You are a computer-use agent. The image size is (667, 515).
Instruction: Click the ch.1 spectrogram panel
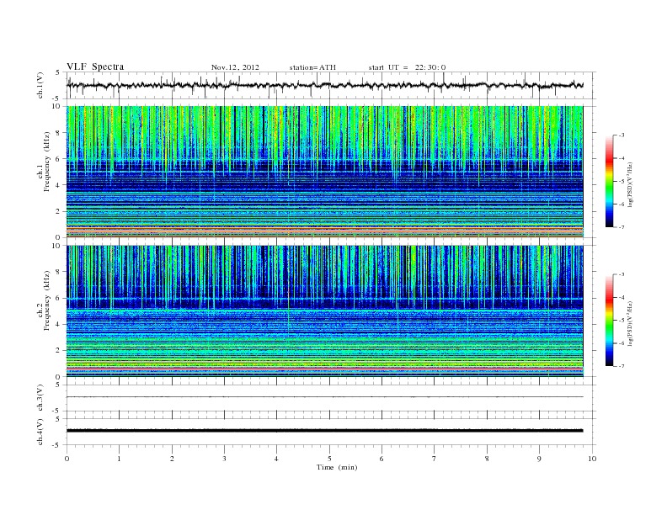(324, 172)
